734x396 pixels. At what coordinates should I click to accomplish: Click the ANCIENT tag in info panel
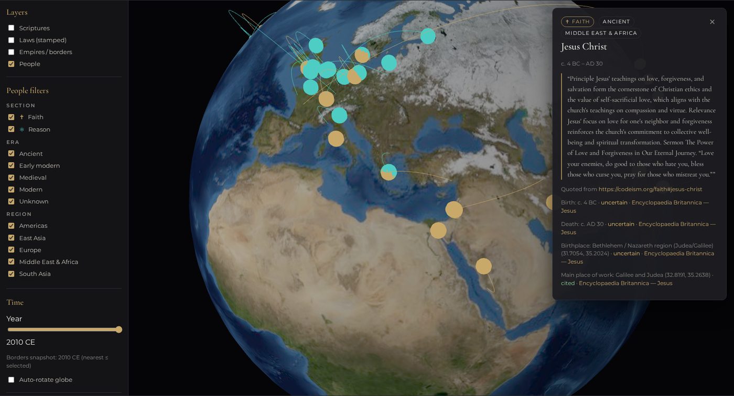[x=616, y=22]
